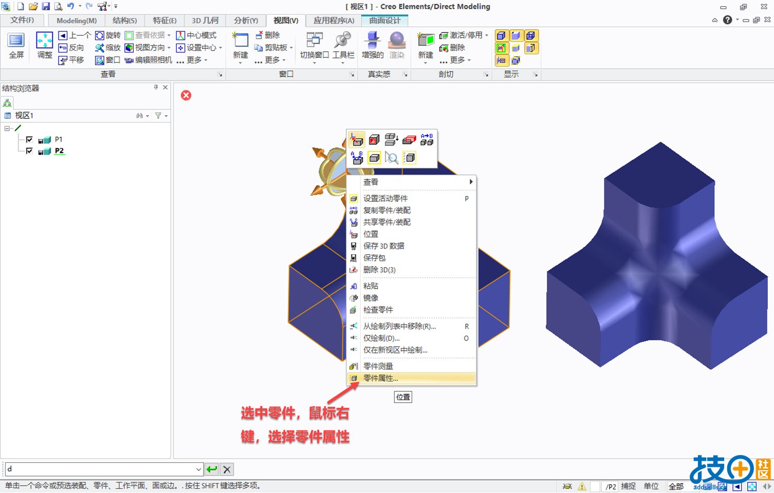Toggle the dimension display icon in 显示 group

coord(501,60)
